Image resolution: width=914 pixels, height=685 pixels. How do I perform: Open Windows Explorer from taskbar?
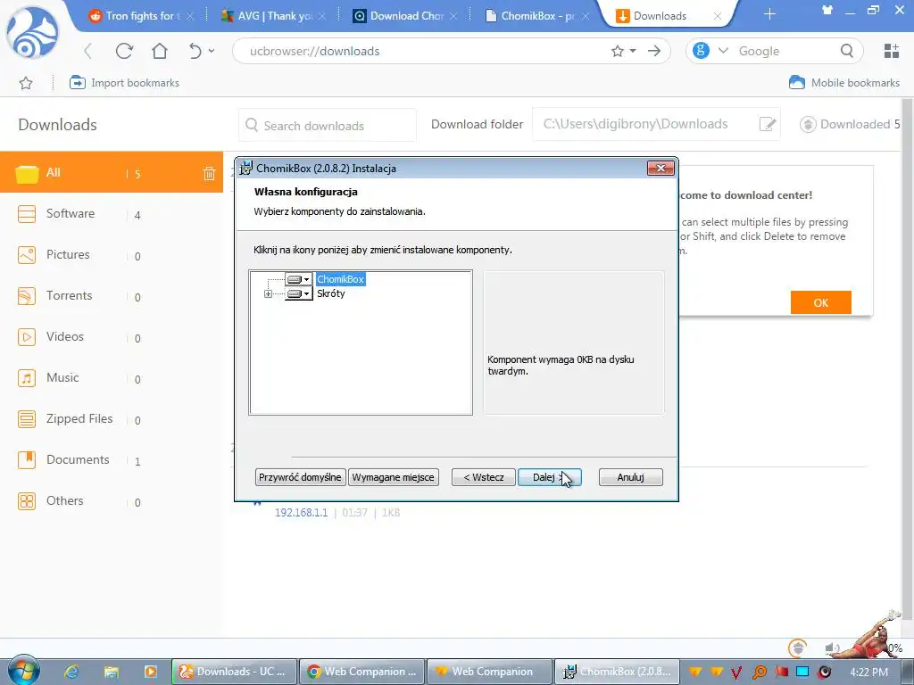(x=112, y=672)
